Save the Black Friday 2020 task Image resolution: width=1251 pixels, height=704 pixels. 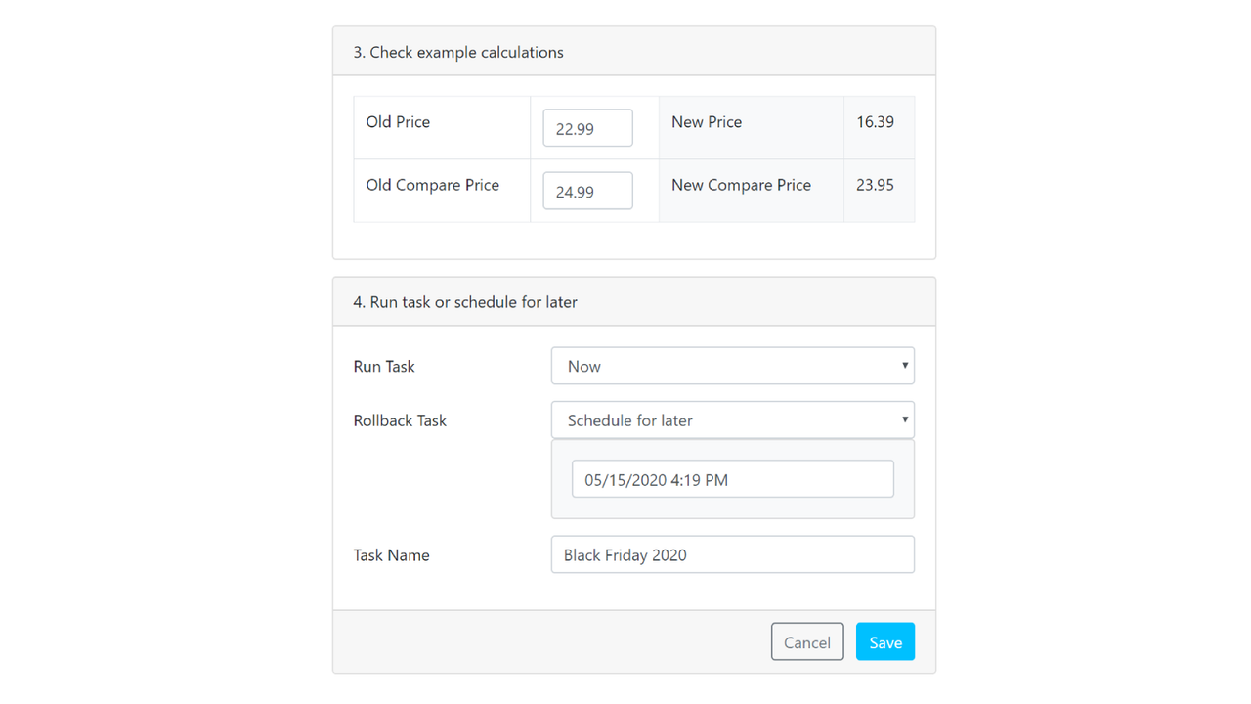[884, 641]
